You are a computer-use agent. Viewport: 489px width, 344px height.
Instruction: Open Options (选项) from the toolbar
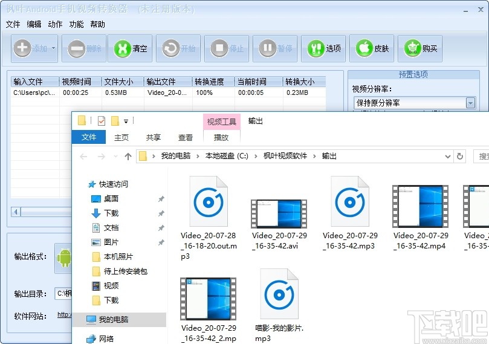[x=323, y=48]
